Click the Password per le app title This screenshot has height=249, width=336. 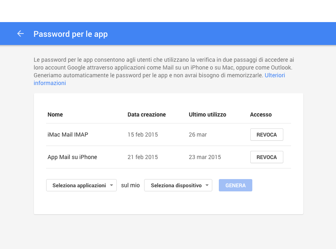pos(71,34)
